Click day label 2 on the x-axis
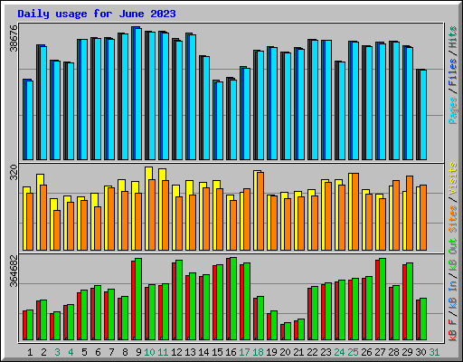Screen dimensions: 463x362 point(43,352)
